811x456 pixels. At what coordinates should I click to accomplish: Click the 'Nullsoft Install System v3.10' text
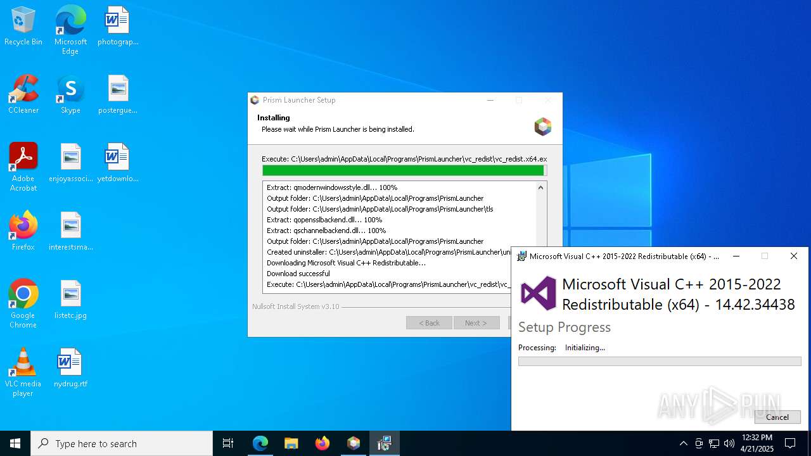click(x=296, y=307)
